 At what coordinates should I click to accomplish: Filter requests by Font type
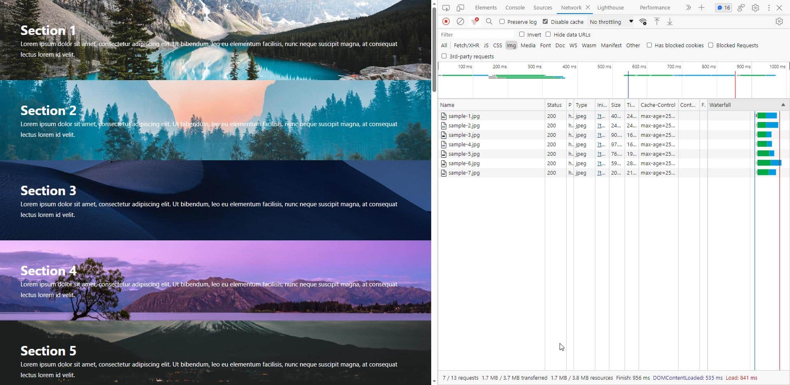pos(545,45)
